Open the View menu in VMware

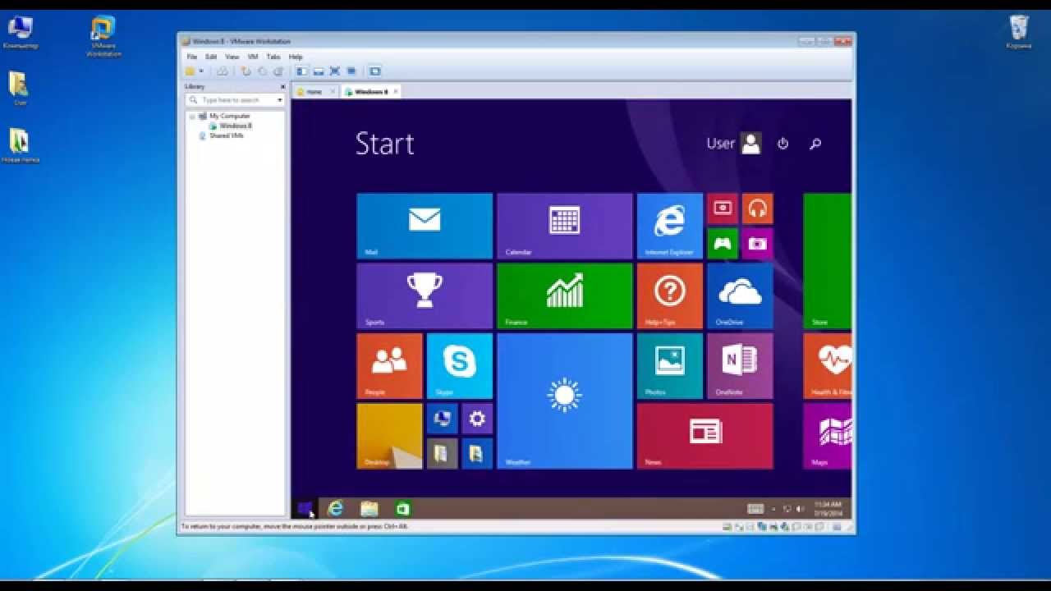[x=232, y=57]
